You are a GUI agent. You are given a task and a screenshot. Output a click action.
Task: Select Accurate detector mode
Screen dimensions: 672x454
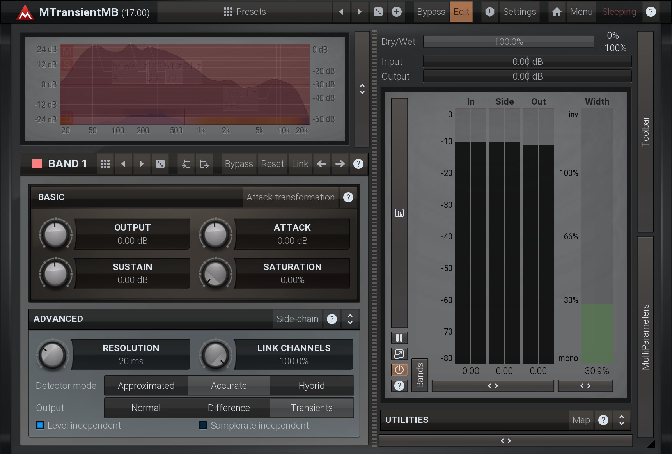pos(229,386)
